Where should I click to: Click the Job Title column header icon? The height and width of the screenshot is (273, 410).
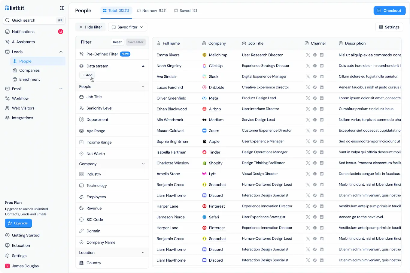point(244,43)
